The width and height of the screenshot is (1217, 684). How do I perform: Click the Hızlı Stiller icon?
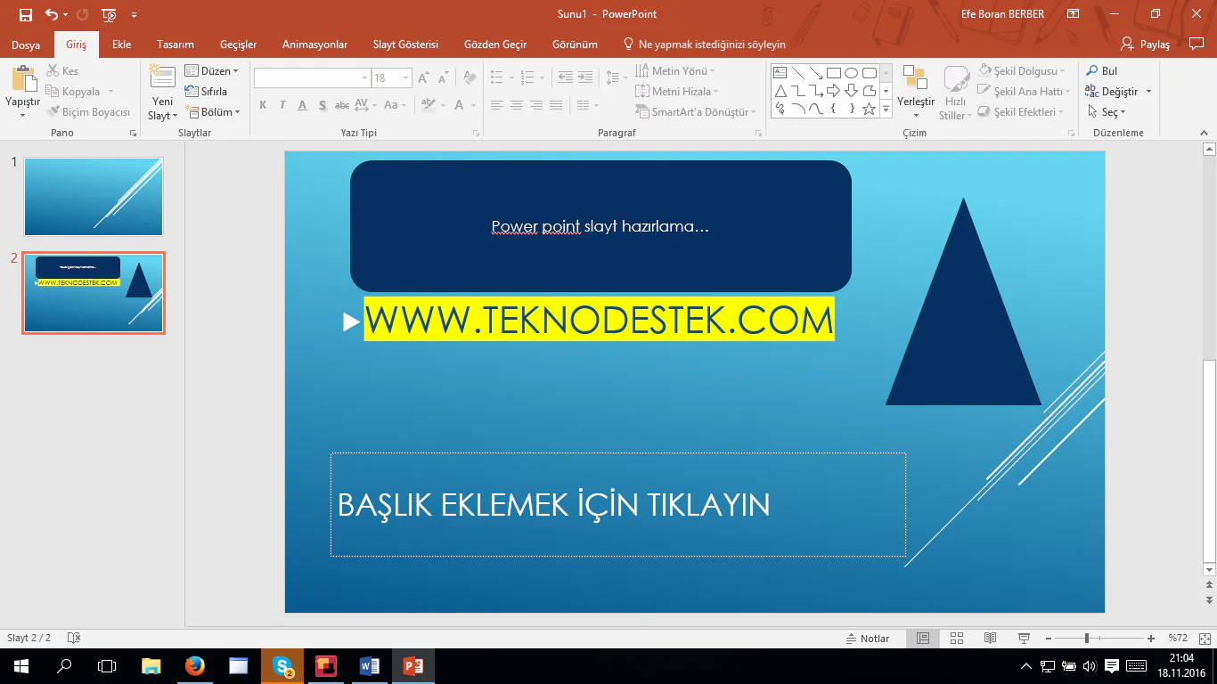(x=956, y=80)
